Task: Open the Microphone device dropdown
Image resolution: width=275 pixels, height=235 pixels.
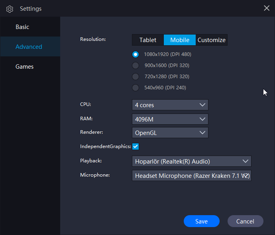Action: tap(192, 175)
